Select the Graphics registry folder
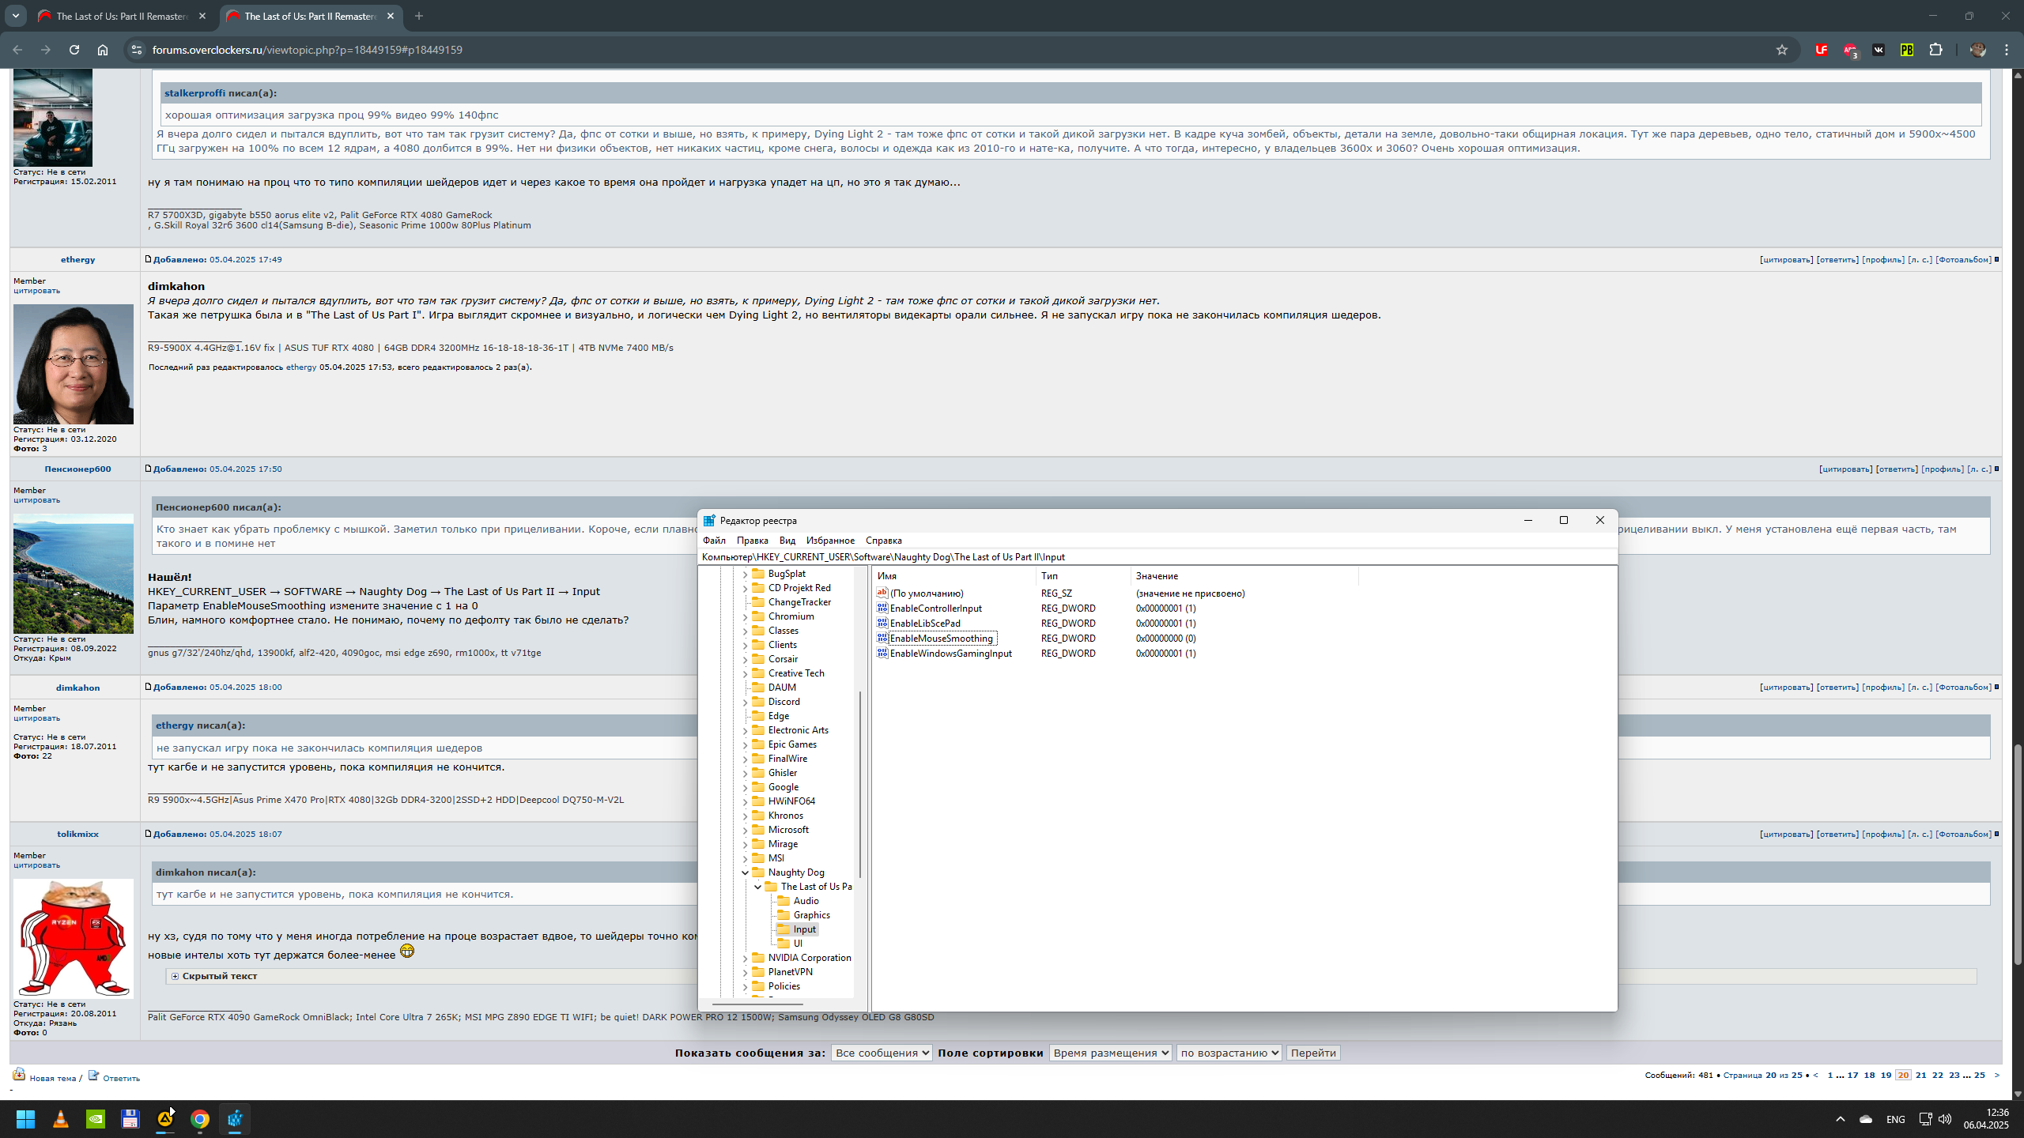This screenshot has width=2024, height=1138. coord(811,915)
